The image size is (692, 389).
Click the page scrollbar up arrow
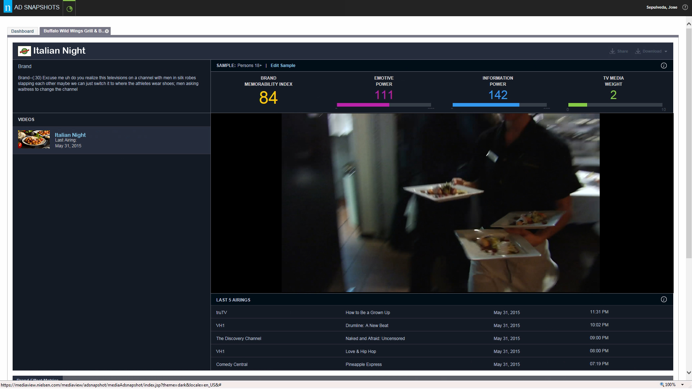click(689, 24)
